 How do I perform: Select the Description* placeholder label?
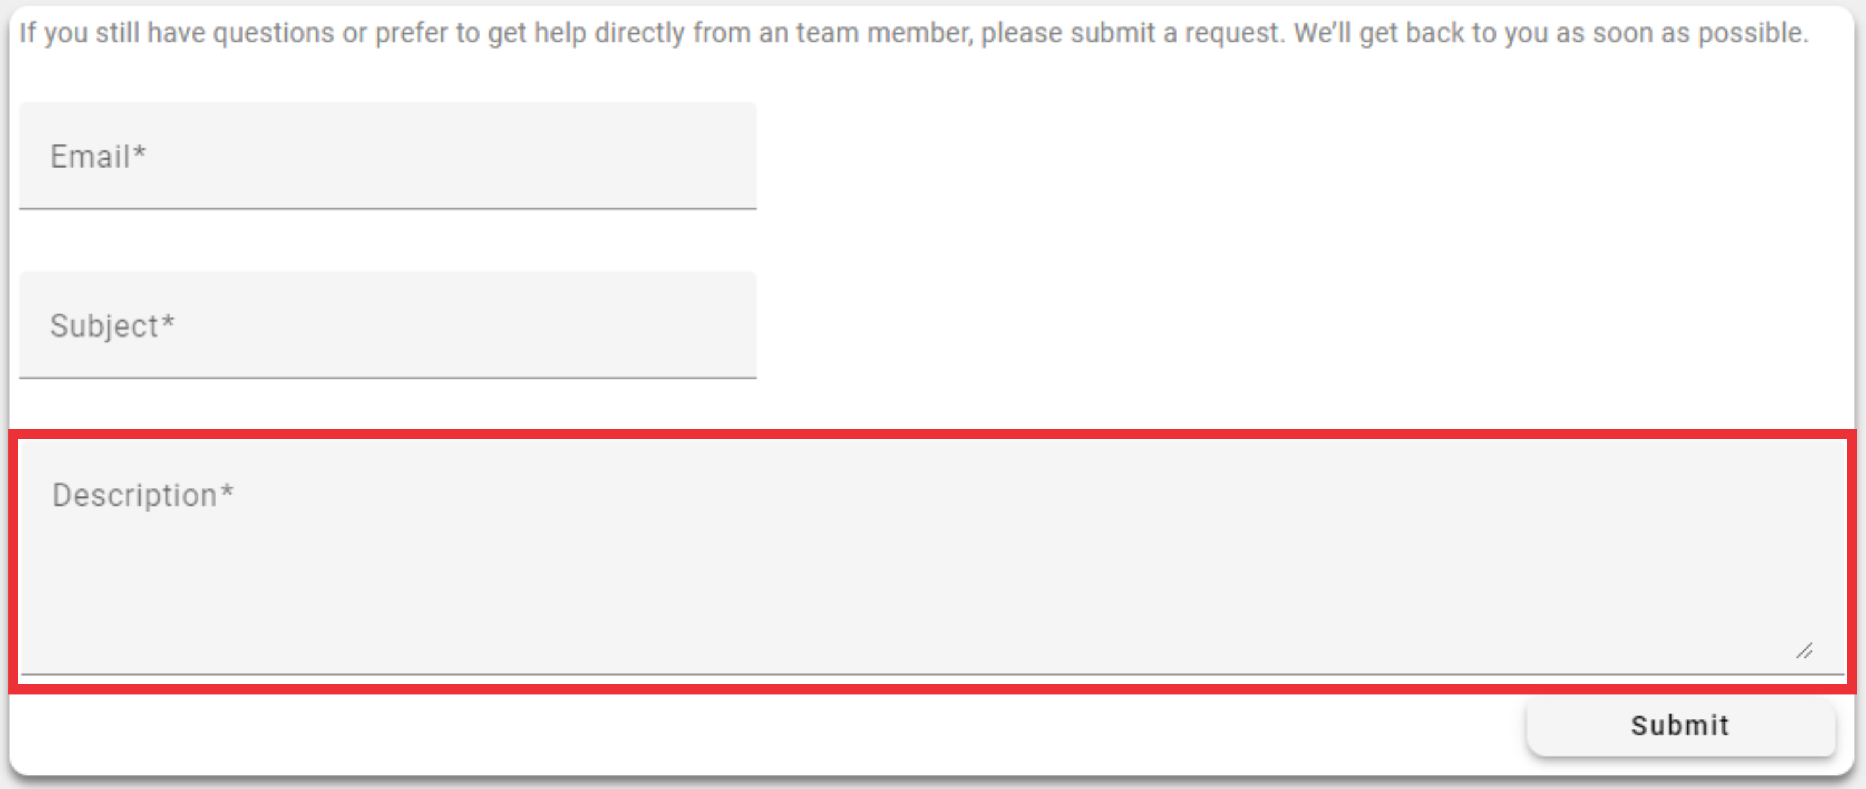click(x=142, y=496)
